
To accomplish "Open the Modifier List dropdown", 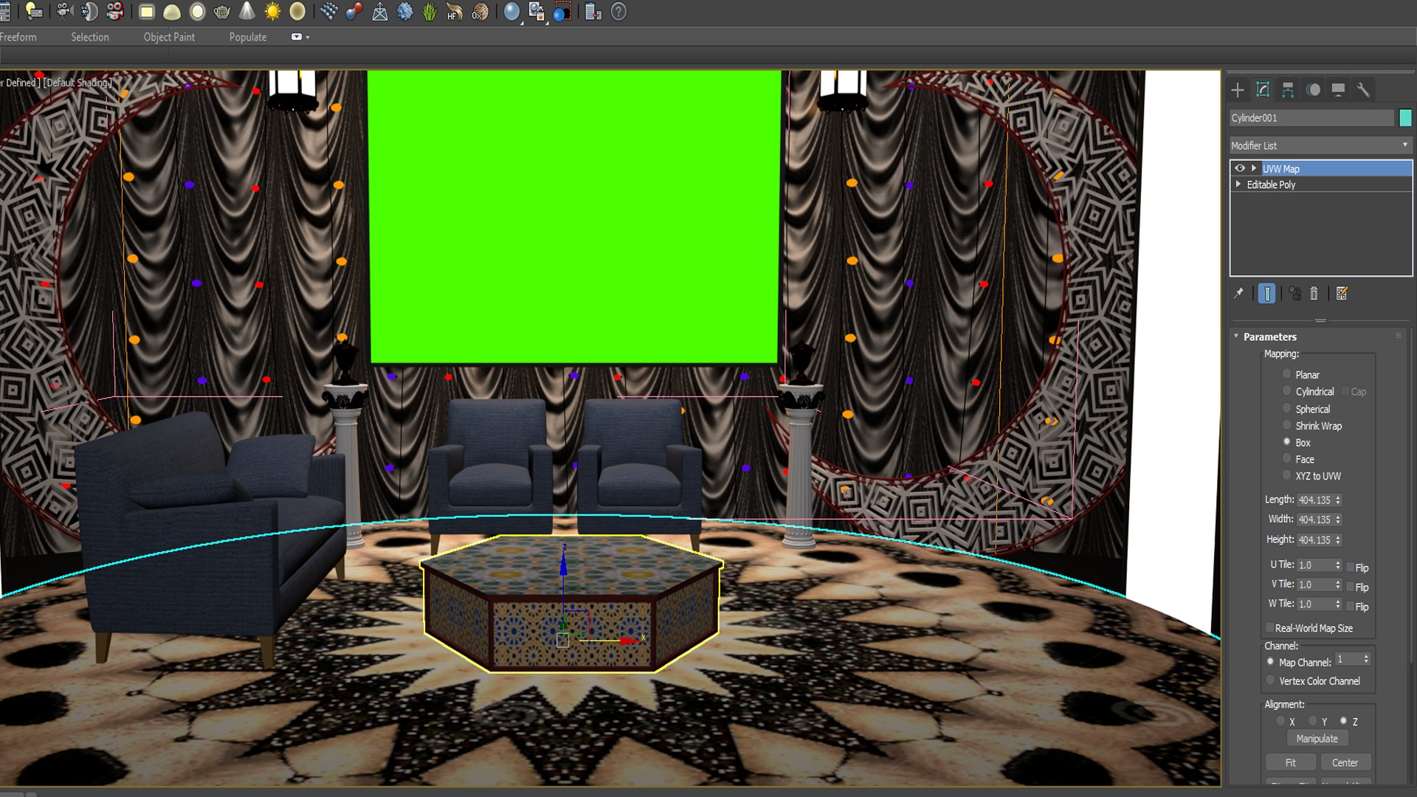I will click(1320, 145).
